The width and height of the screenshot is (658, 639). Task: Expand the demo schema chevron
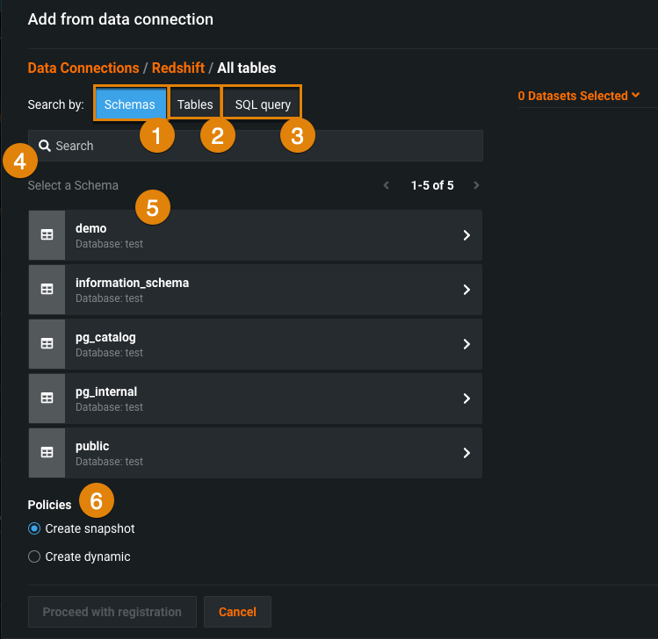pyautogui.click(x=466, y=235)
